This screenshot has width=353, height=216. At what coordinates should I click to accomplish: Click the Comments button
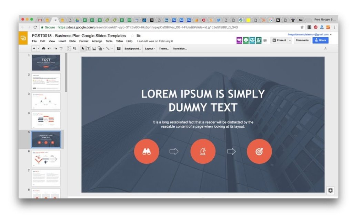tap(302, 40)
